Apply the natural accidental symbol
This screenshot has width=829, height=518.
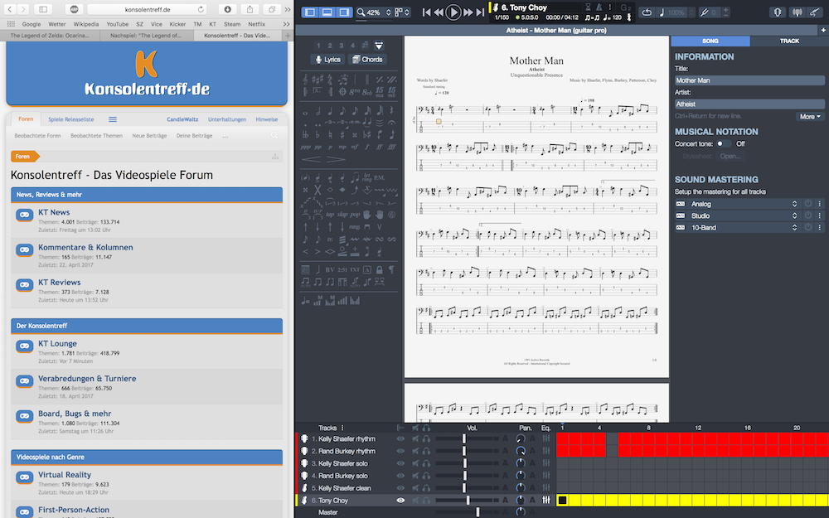click(330, 134)
